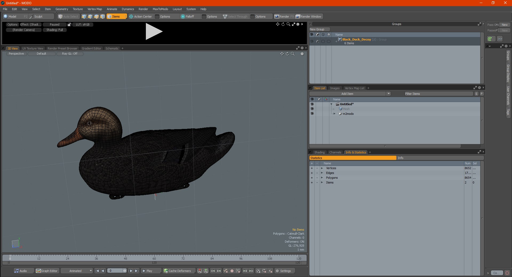
Task: Toggle visibility of Untitled scene item
Action: coord(312,104)
